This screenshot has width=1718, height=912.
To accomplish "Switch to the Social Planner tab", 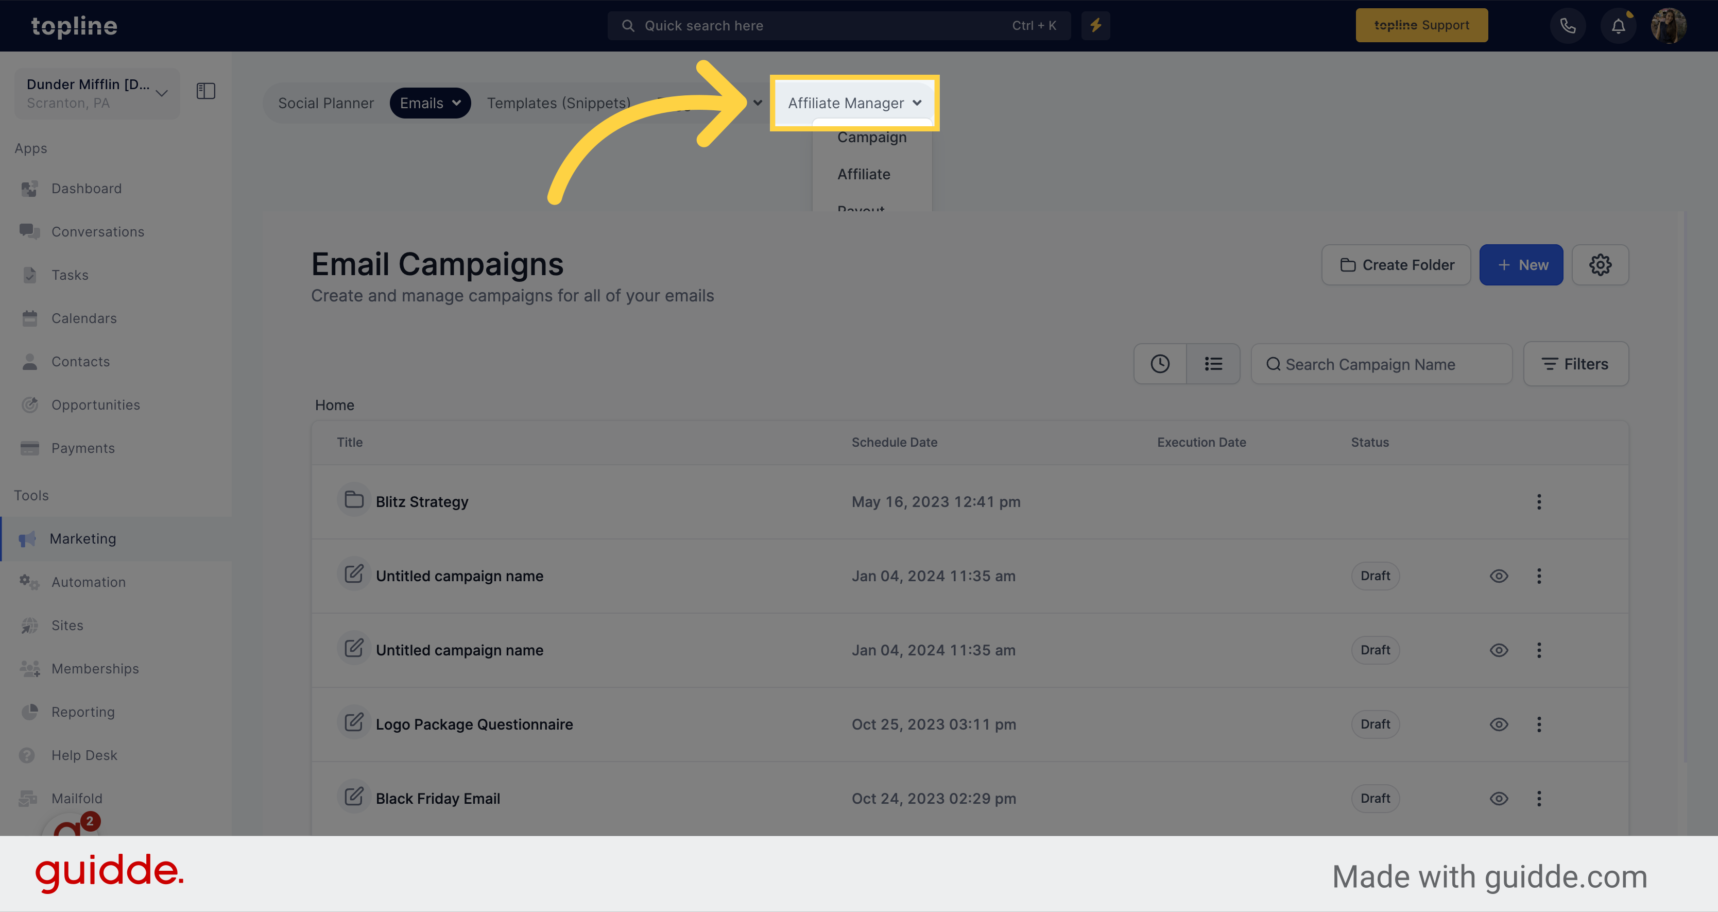I will point(326,104).
